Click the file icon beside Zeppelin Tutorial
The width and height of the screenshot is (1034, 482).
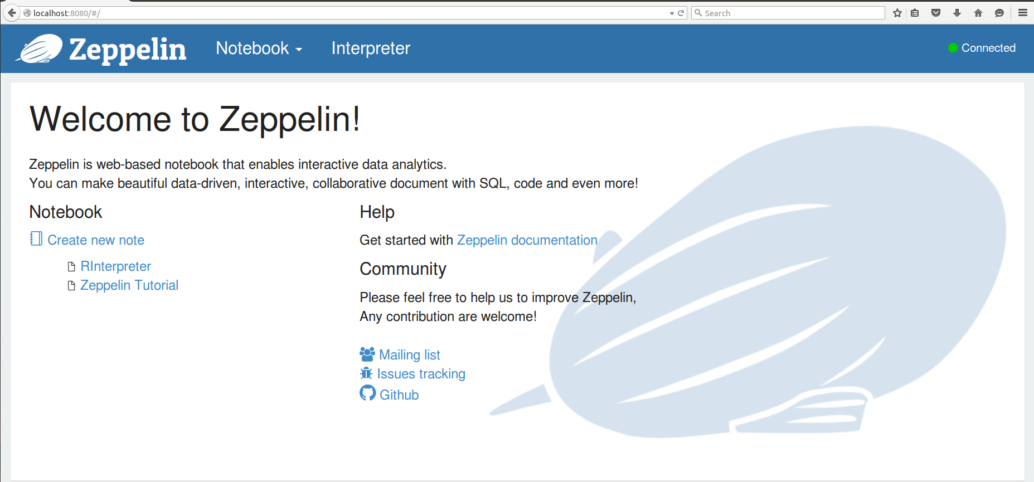pos(71,286)
